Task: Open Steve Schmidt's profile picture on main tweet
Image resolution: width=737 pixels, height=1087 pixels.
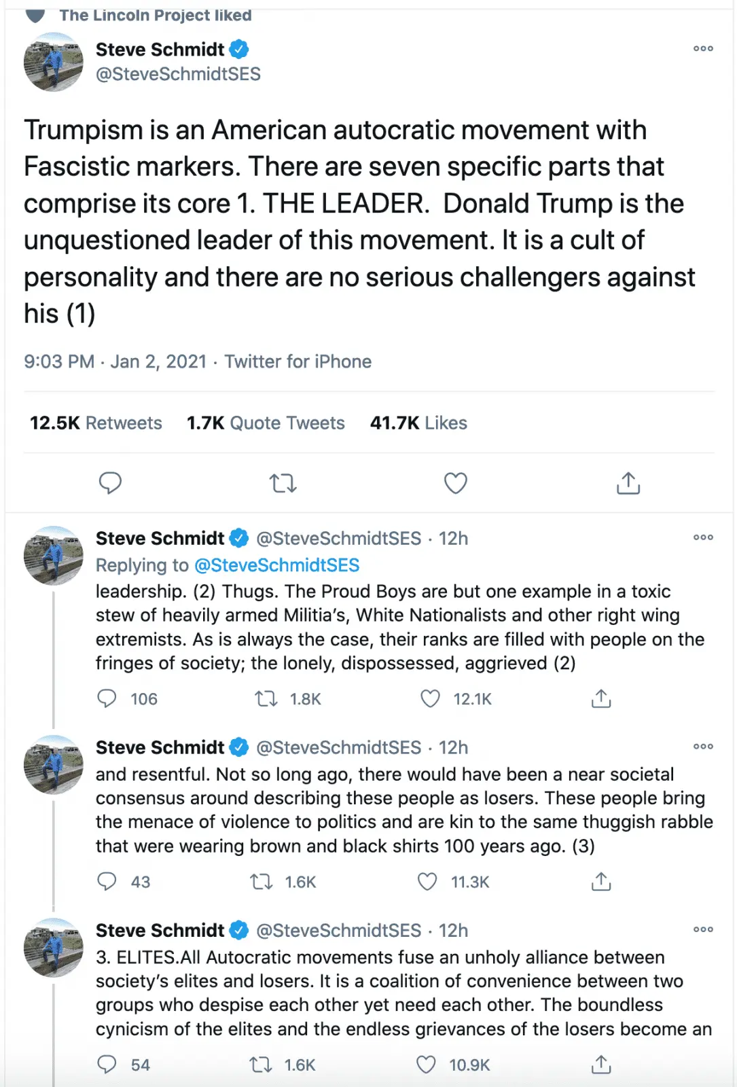Action: point(54,62)
